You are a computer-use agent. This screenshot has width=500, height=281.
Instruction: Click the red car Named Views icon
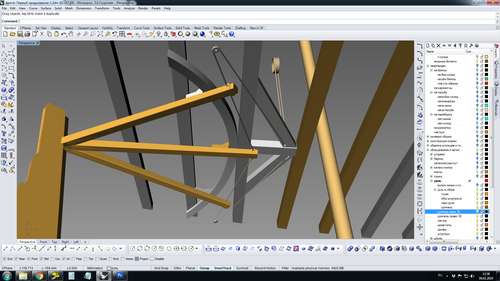coord(129,34)
